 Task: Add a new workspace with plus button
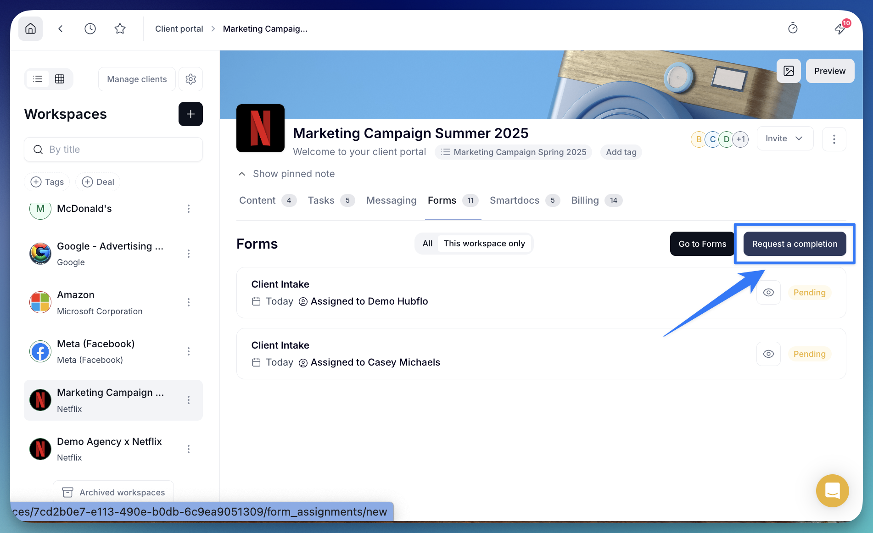pyautogui.click(x=190, y=114)
